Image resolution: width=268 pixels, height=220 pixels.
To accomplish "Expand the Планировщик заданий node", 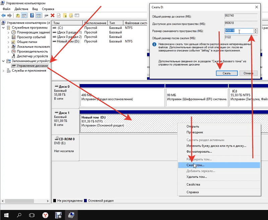I will tap(8, 32).
